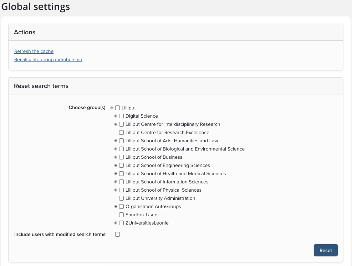Image resolution: width=352 pixels, height=266 pixels.
Task: Check the Lilliput root group checkbox
Action: [118, 108]
